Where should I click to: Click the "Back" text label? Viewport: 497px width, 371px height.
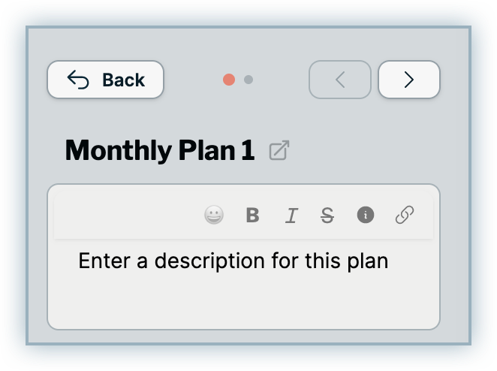point(123,80)
